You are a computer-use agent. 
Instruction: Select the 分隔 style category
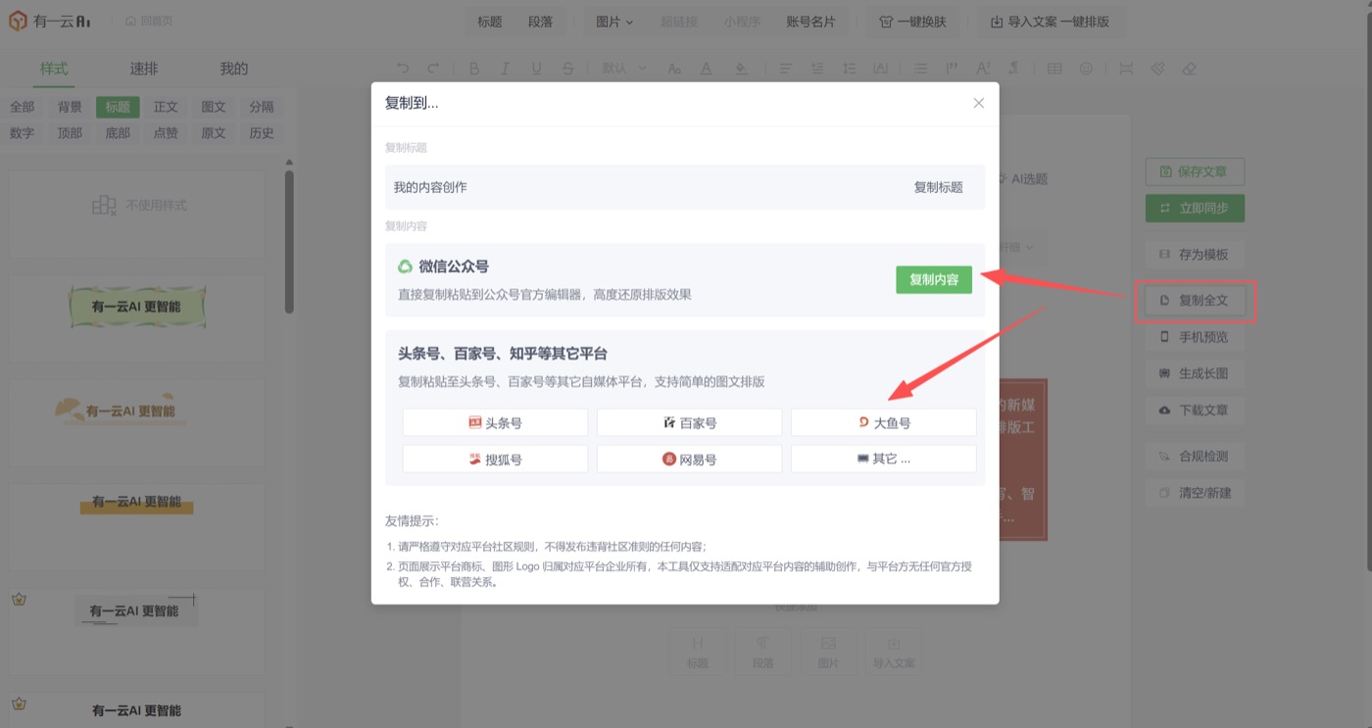[262, 107]
